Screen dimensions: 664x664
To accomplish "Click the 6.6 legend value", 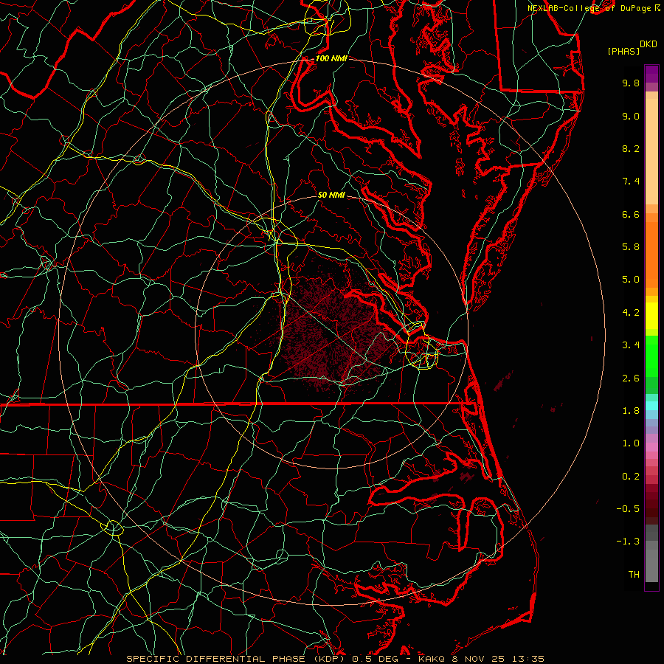I will pyautogui.click(x=631, y=214).
